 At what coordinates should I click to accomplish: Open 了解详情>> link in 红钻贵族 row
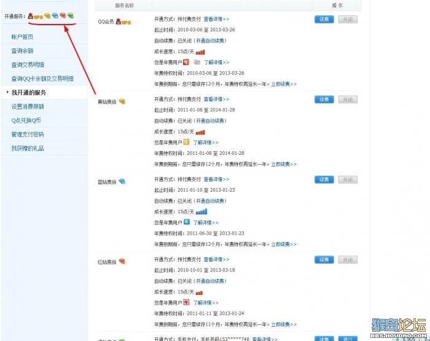(206, 303)
